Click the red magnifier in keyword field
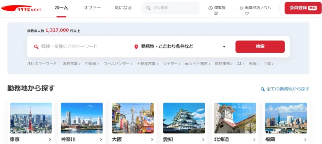This screenshot has height=144, width=322. 36,47
